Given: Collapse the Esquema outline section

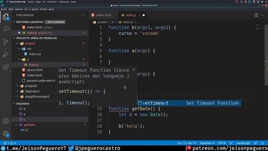Looking at the screenshot, I should coord(14,104).
